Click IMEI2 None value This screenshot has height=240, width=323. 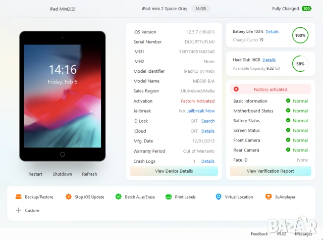pos(209,62)
